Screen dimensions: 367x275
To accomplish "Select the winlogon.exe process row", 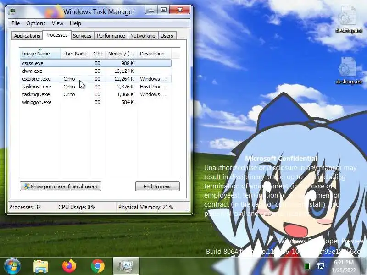I will point(96,102).
